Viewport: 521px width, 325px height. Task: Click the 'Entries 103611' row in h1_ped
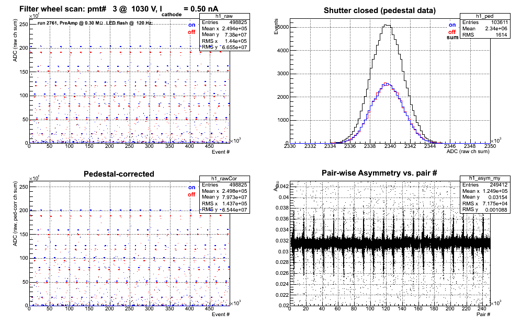coord(485,22)
